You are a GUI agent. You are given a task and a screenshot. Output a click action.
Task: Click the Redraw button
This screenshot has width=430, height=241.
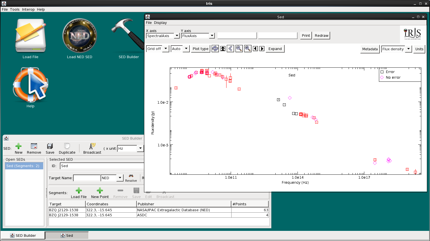point(321,35)
